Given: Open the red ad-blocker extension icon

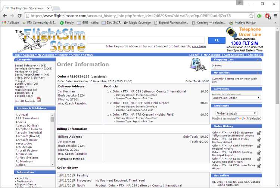Looking at the screenshot, I should [267, 16].
